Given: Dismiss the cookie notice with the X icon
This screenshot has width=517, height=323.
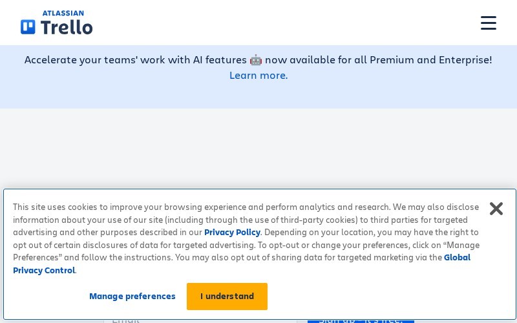Looking at the screenshot, I should (496, 209).
